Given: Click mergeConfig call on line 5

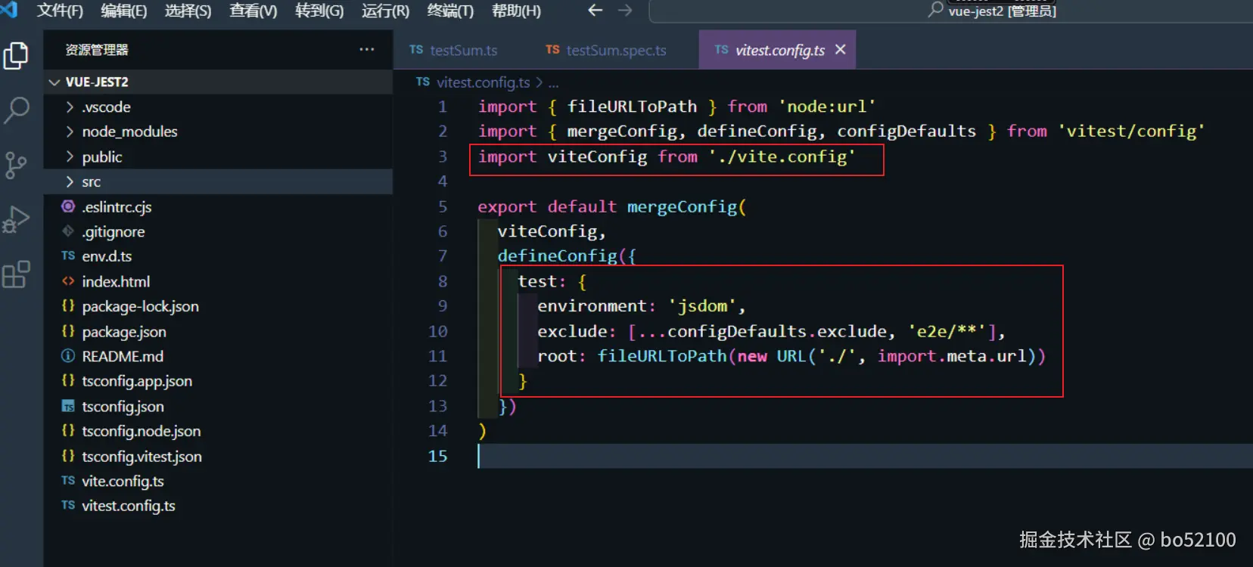Looking at the screenshot, I should (682, 206).
